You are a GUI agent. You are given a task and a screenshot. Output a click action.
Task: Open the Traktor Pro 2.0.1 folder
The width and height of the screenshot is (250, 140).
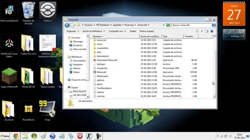coord(29,45)
